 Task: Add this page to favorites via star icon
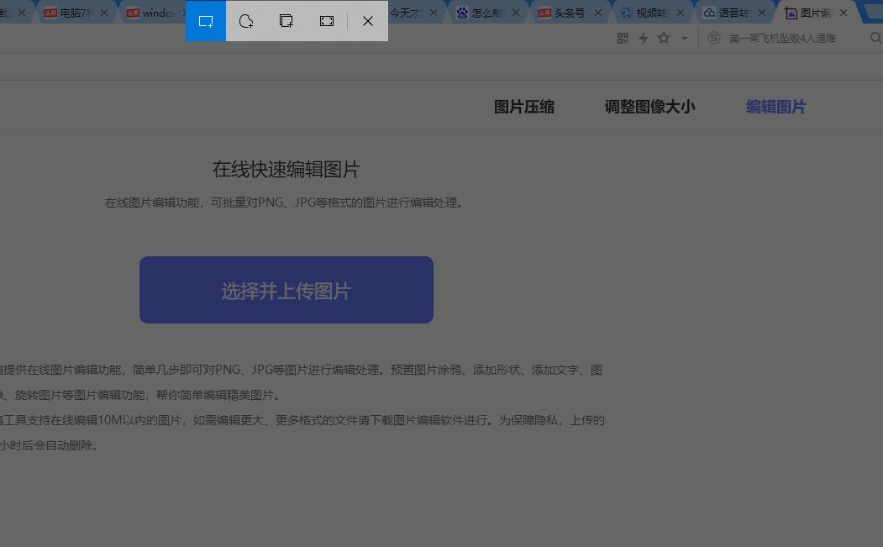[x=663, y=38]
